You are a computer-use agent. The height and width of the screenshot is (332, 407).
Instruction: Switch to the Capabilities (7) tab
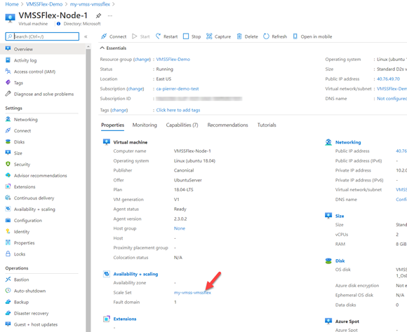coord(182,125)
